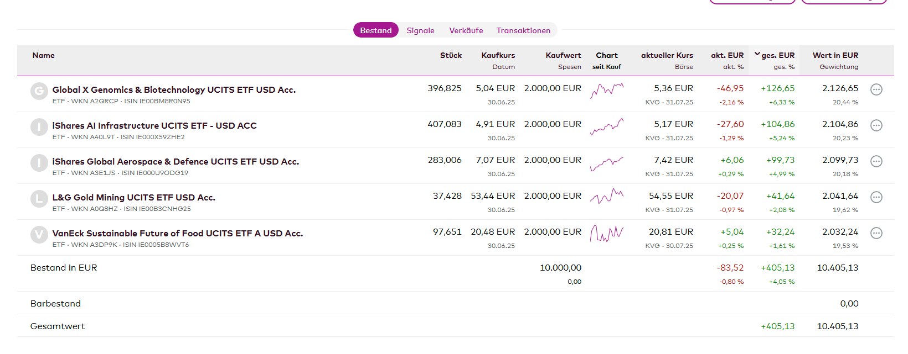Viewport: 908px width, 354px height.
Task: Click the G avatar icon for Global X Genomics
Action: point(39,91)
